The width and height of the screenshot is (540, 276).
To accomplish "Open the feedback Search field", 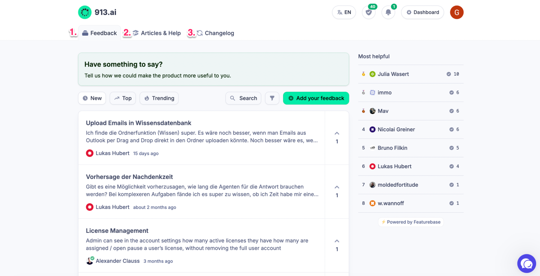I will 243,98.
